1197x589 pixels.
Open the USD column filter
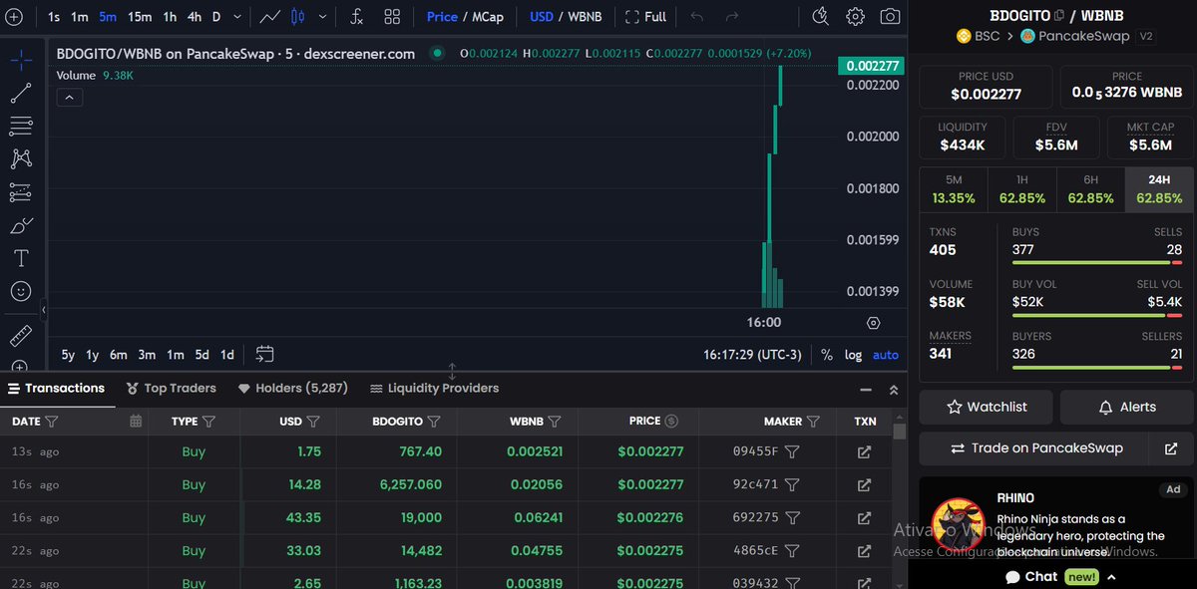(x=313, y=422)
